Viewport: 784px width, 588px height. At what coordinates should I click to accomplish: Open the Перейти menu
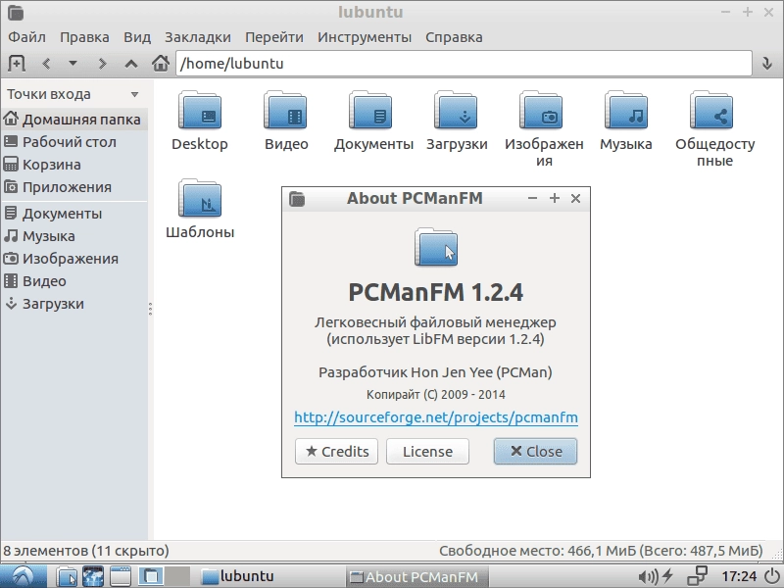point(274,37)
